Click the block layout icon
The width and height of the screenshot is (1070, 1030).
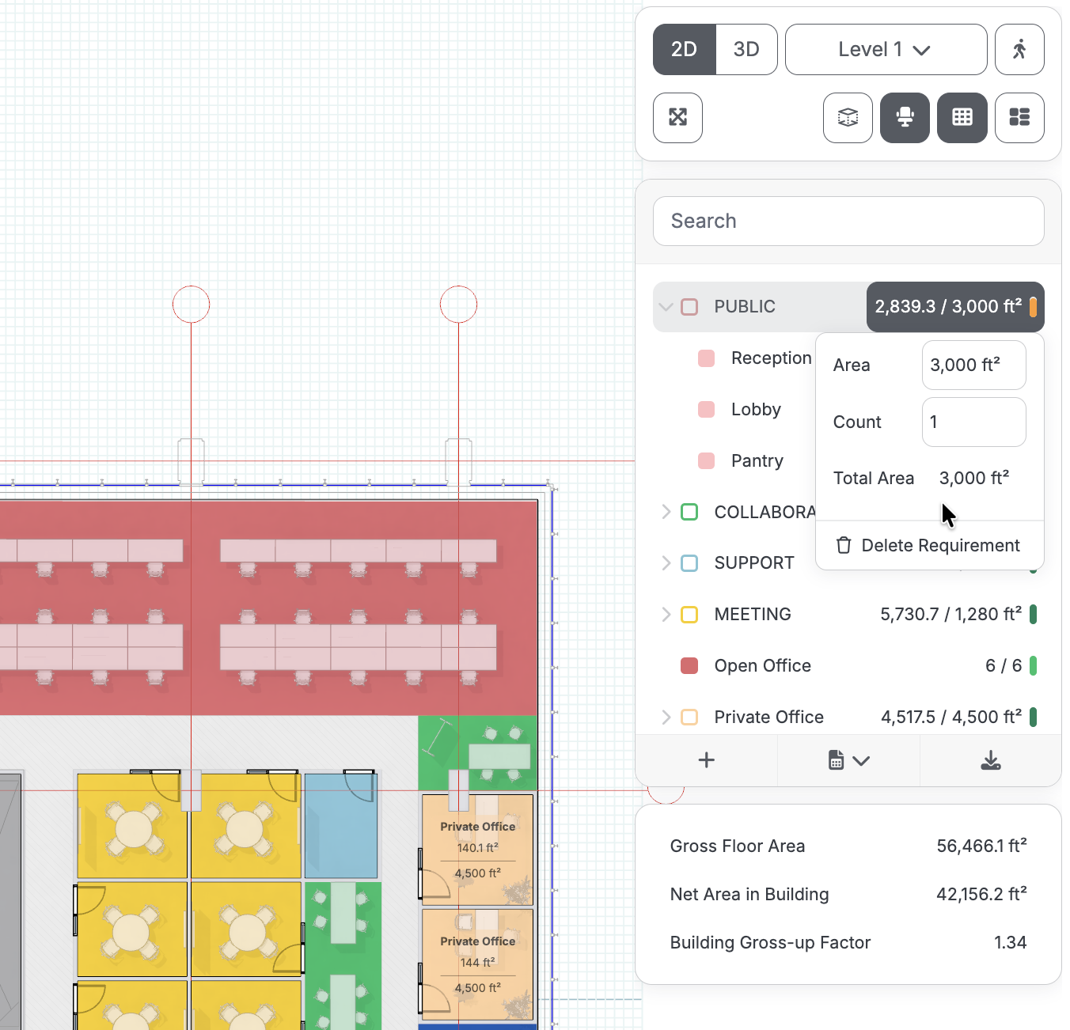(1019, 118)
